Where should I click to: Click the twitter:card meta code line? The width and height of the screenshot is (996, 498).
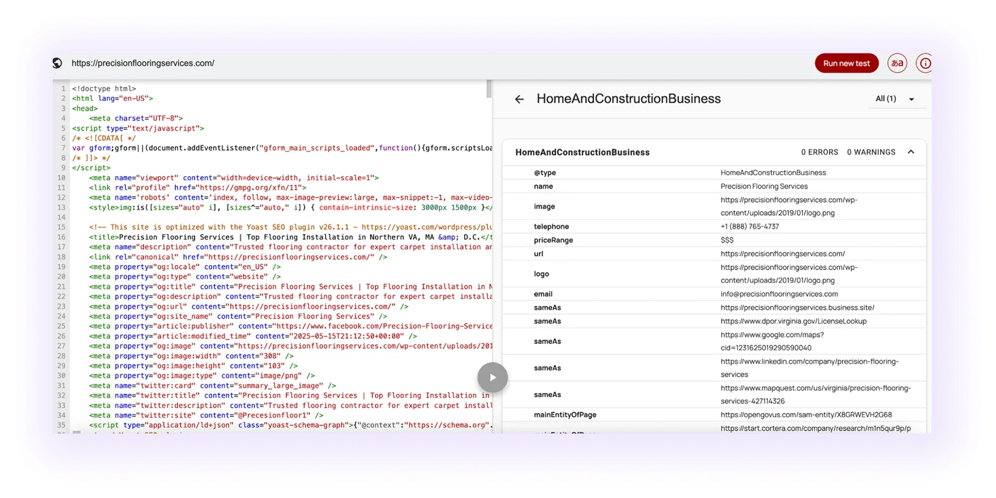pos(213,386)
